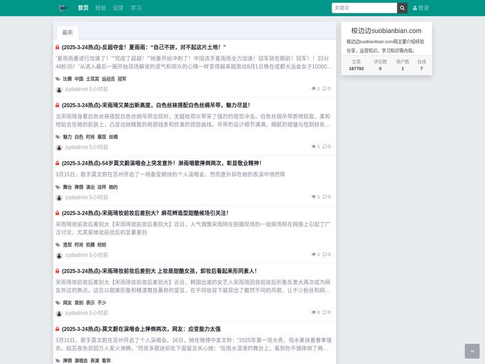Image resolution: width=485 pixels, height=364 pixels.
Task: Open article 麻花辫造型甜酷候场引关注
Action: point(145,213)
